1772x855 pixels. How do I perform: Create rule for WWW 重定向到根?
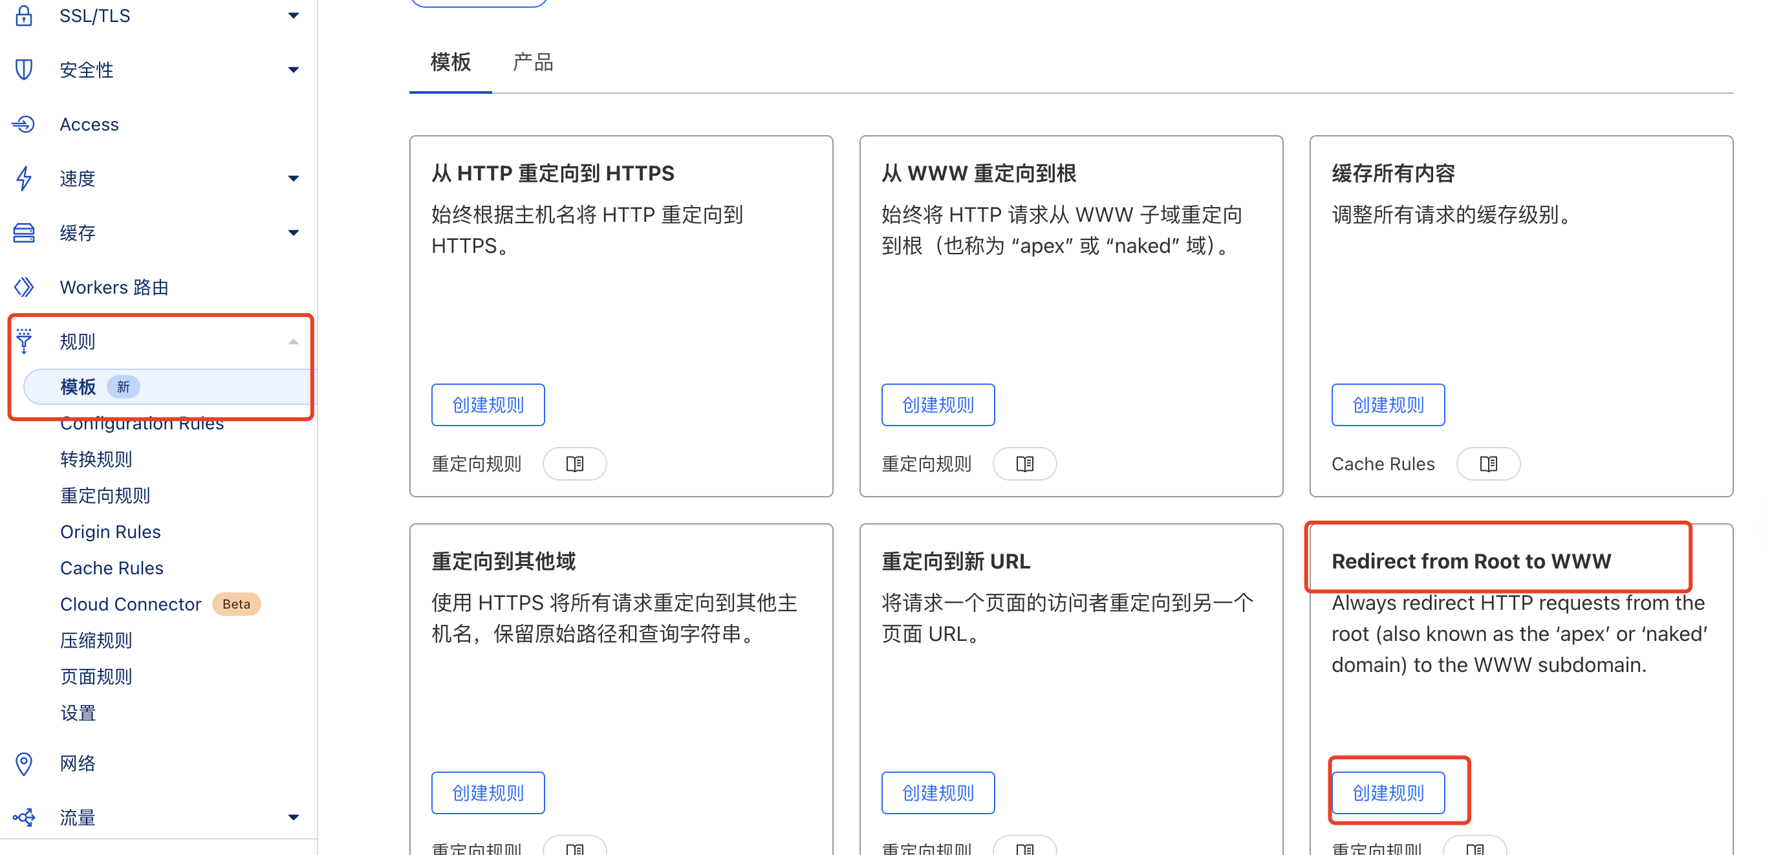(938, 404)
